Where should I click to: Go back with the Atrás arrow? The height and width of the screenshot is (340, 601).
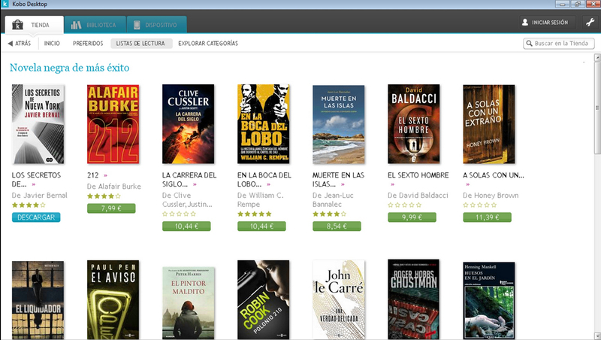coord(20,44)
